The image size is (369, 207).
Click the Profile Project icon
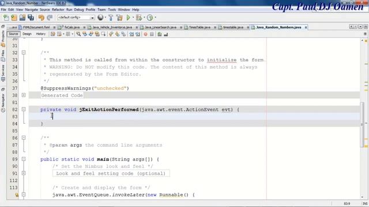[x=150, y=18]
